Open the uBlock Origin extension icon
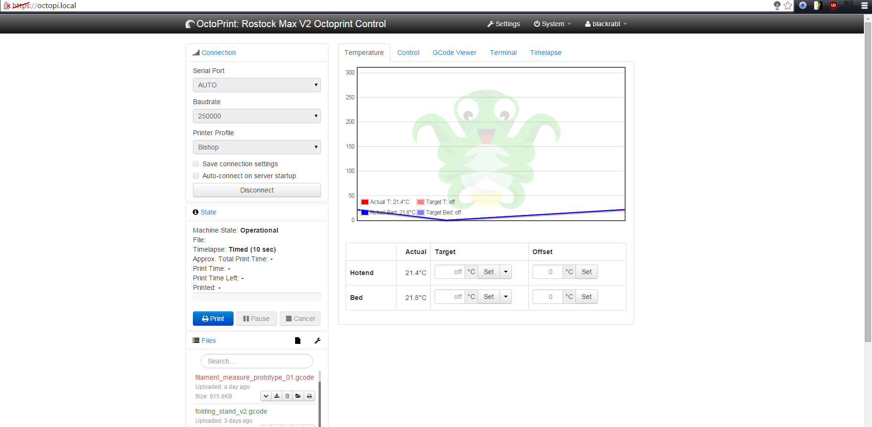The image size is (872, 427). (833, 6)
